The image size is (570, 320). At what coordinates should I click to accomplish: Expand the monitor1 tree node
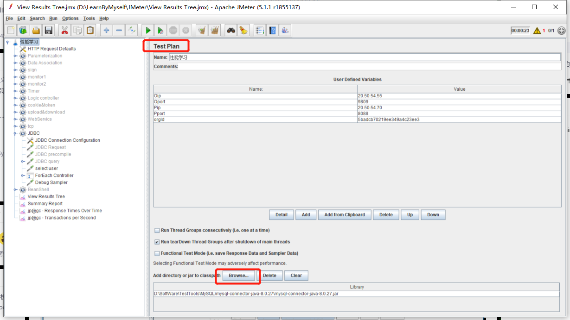click(15, 77)
